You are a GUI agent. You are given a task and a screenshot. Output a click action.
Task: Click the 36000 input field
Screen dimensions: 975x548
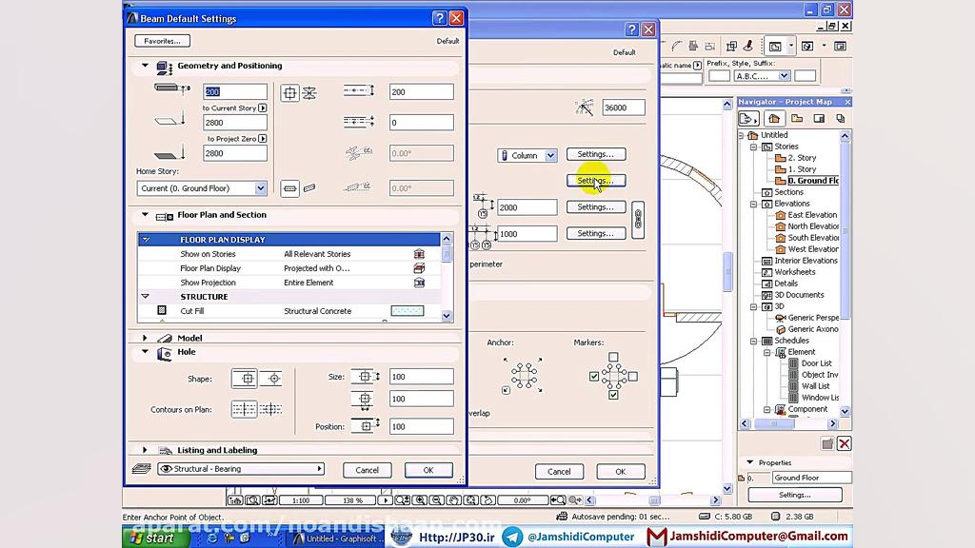[x=623, y=108]
